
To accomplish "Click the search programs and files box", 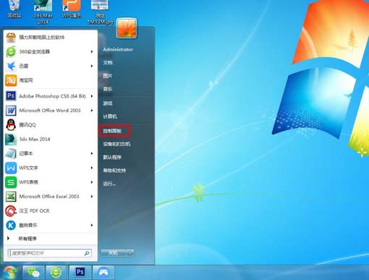I will [x=50, y=253].
